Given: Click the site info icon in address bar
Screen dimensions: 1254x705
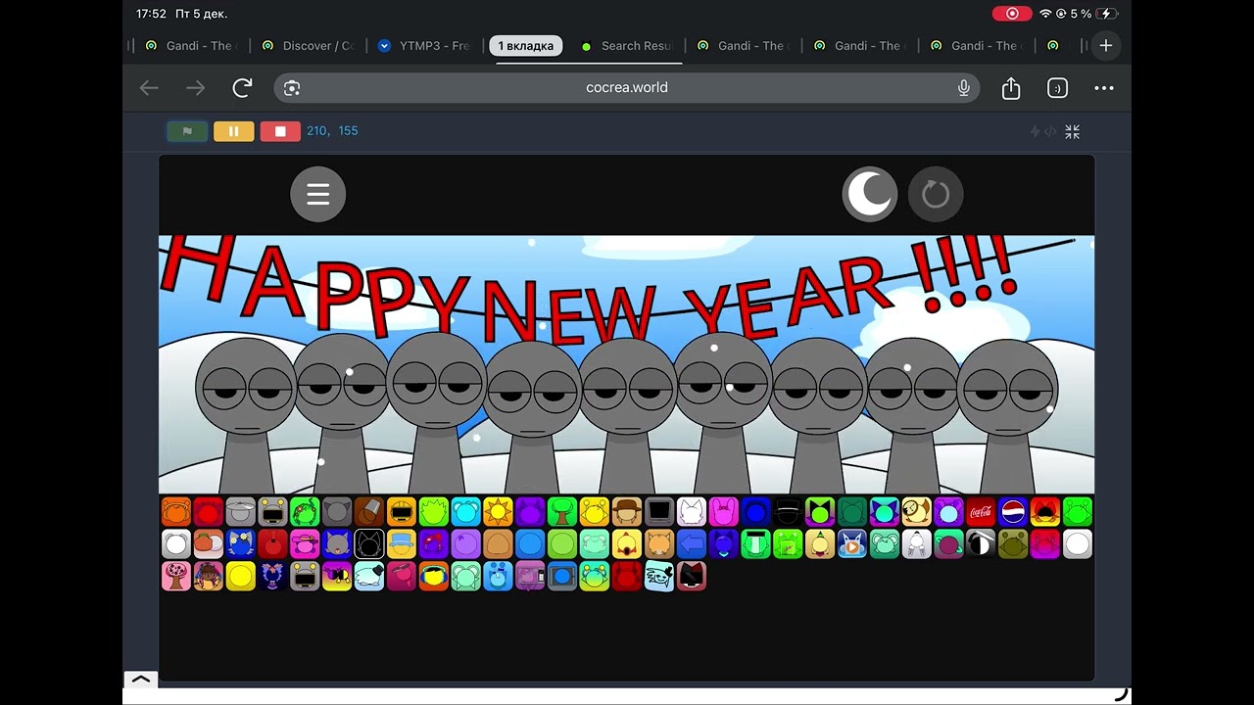Looking at the screenshot, I should [292, 88].
